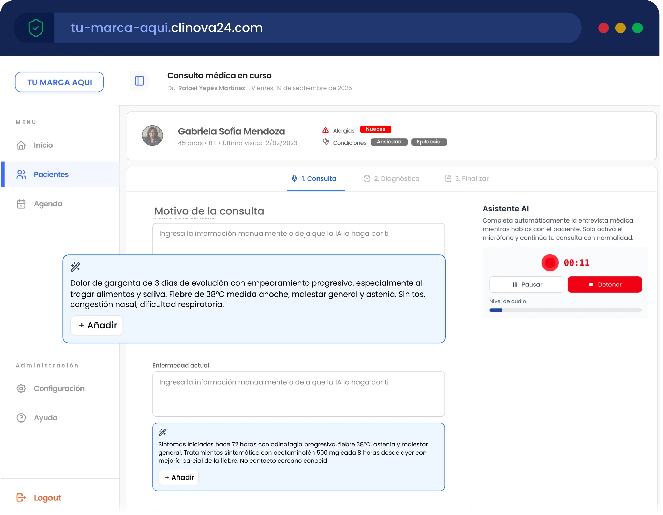Click the green shield security icon
Viewport: 663px width, 515px height.
36,28
